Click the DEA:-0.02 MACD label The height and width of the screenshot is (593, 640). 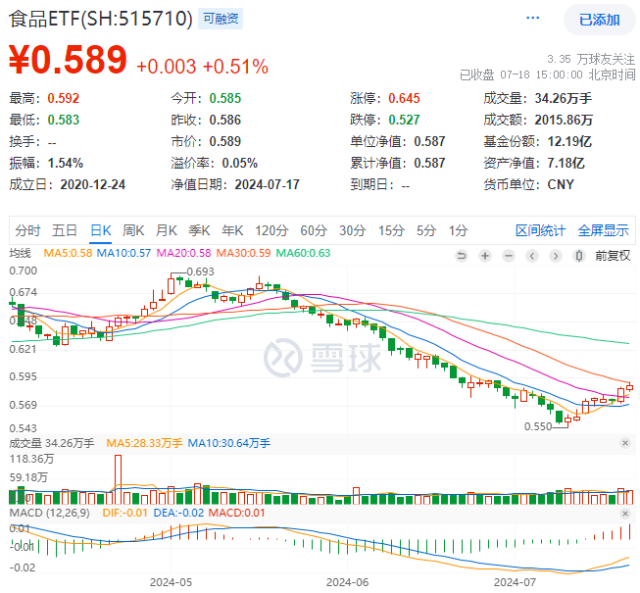178,513
